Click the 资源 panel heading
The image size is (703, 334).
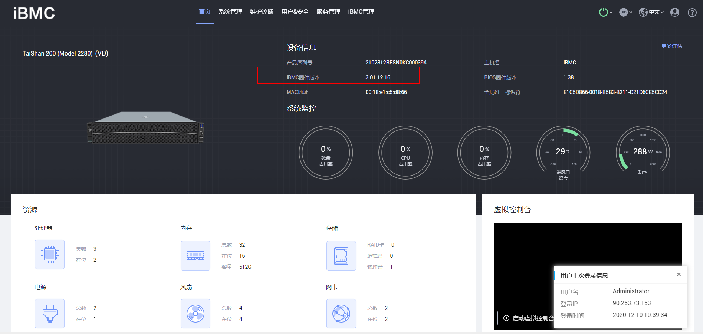[x=30, y=210]
